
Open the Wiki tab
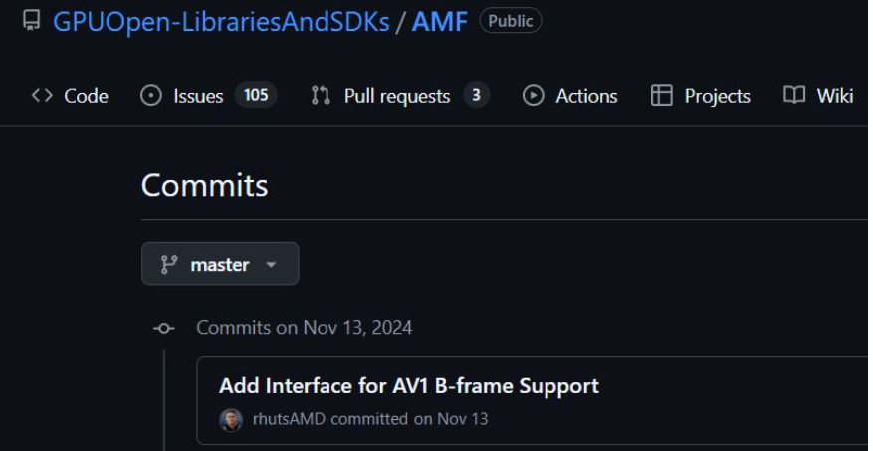tap(818, 96)
